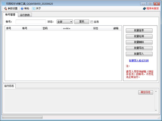Click the 程序未激活 activation notice
The image size is (162, 121).
[x=153, y=8]
